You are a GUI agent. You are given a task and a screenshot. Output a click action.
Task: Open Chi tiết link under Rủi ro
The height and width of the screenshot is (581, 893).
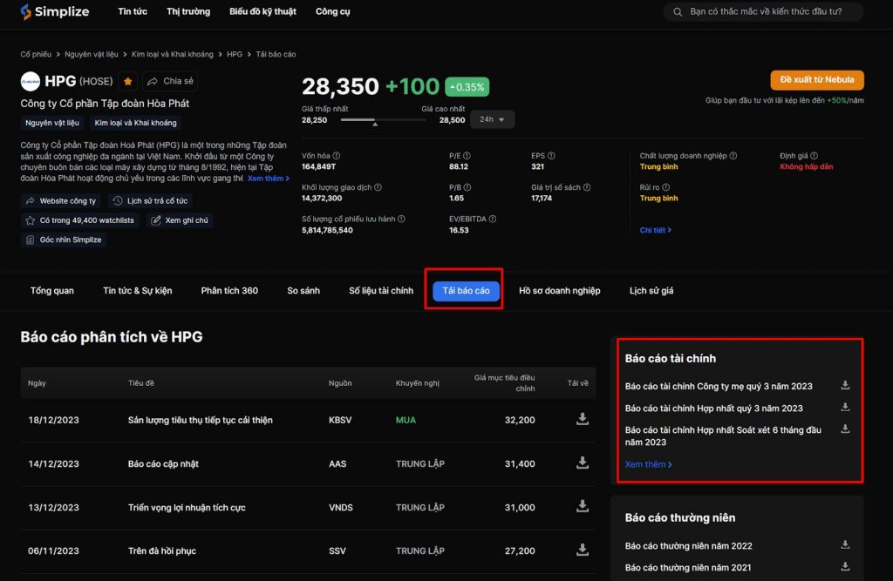(x=655, y=230)
